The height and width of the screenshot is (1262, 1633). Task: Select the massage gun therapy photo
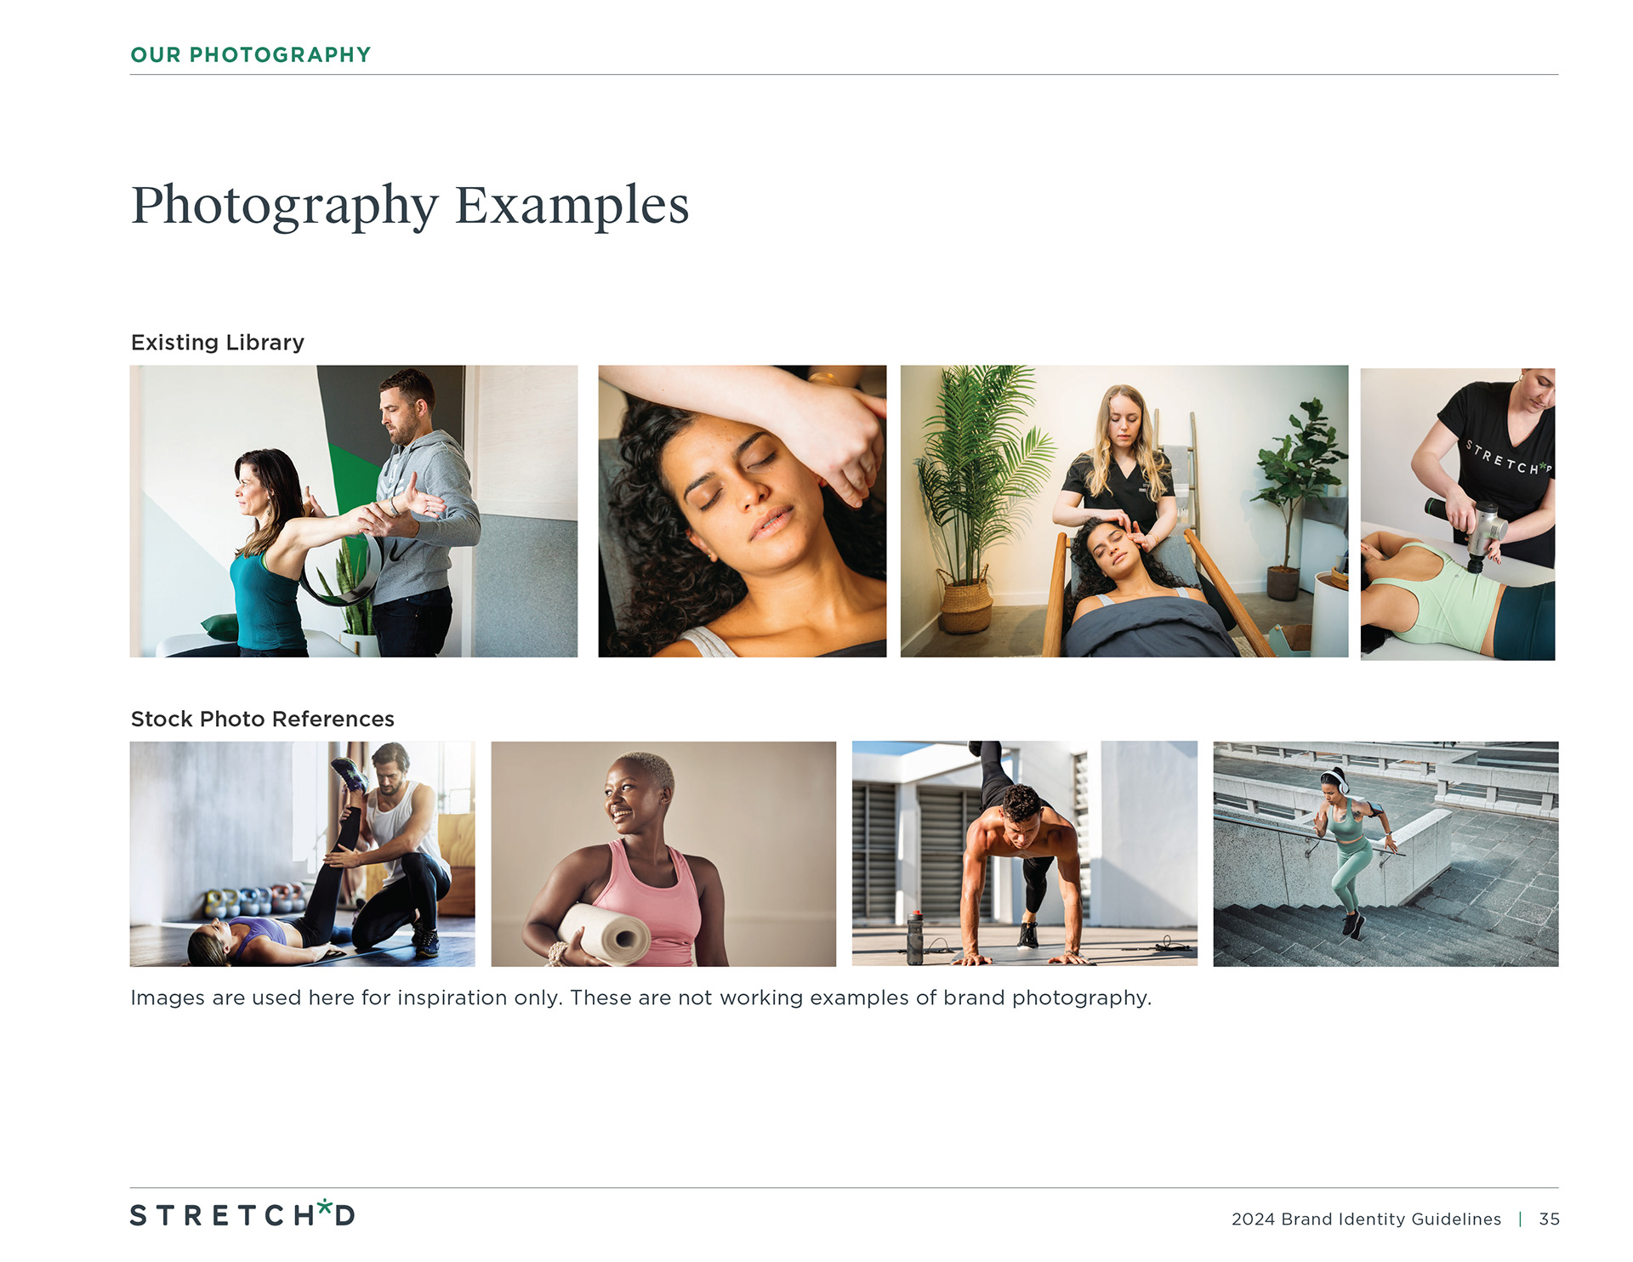point(1458,514)
